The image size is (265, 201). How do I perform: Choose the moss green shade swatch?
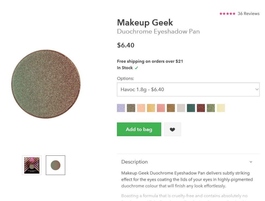(x=211, y=108)
